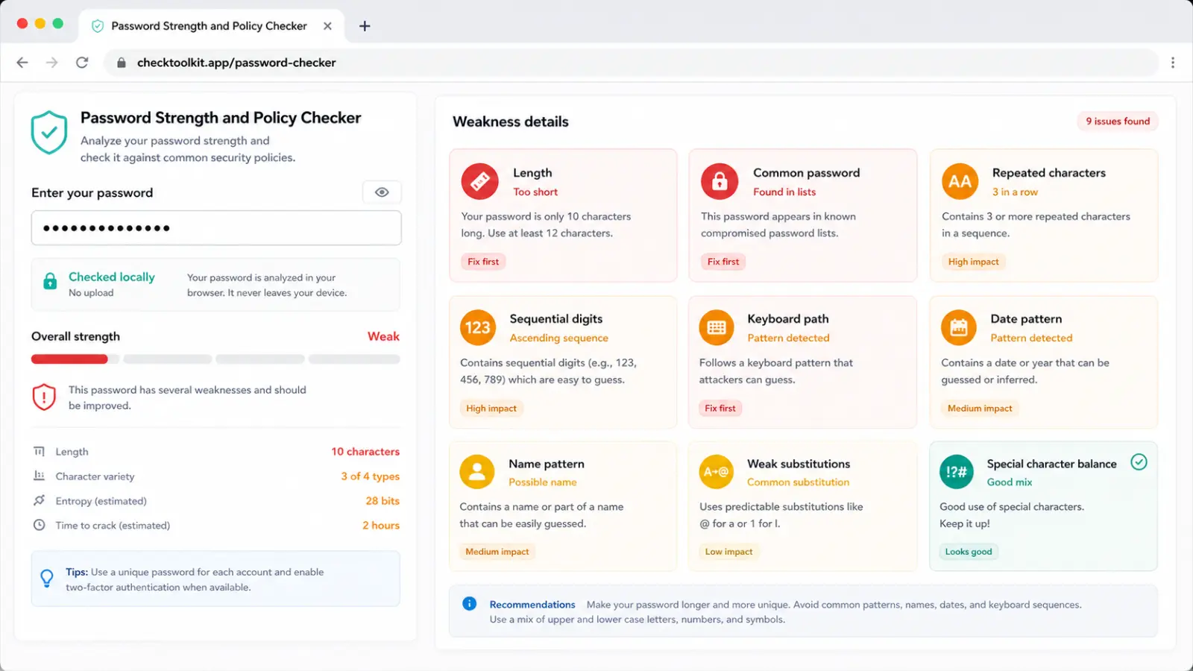1193x671 pixels.
Task: Click the Name pattern person icon
Action: pos(477,472)
